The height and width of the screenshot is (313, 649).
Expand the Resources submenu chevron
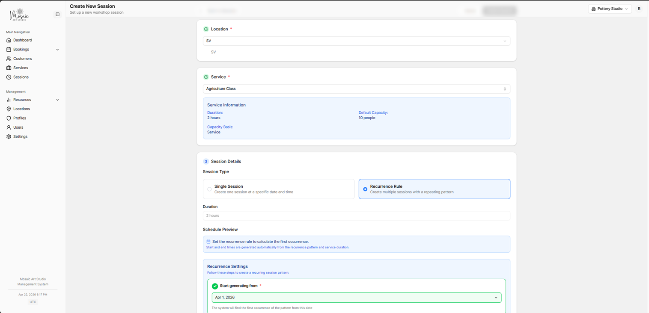(x=57, y=100)
